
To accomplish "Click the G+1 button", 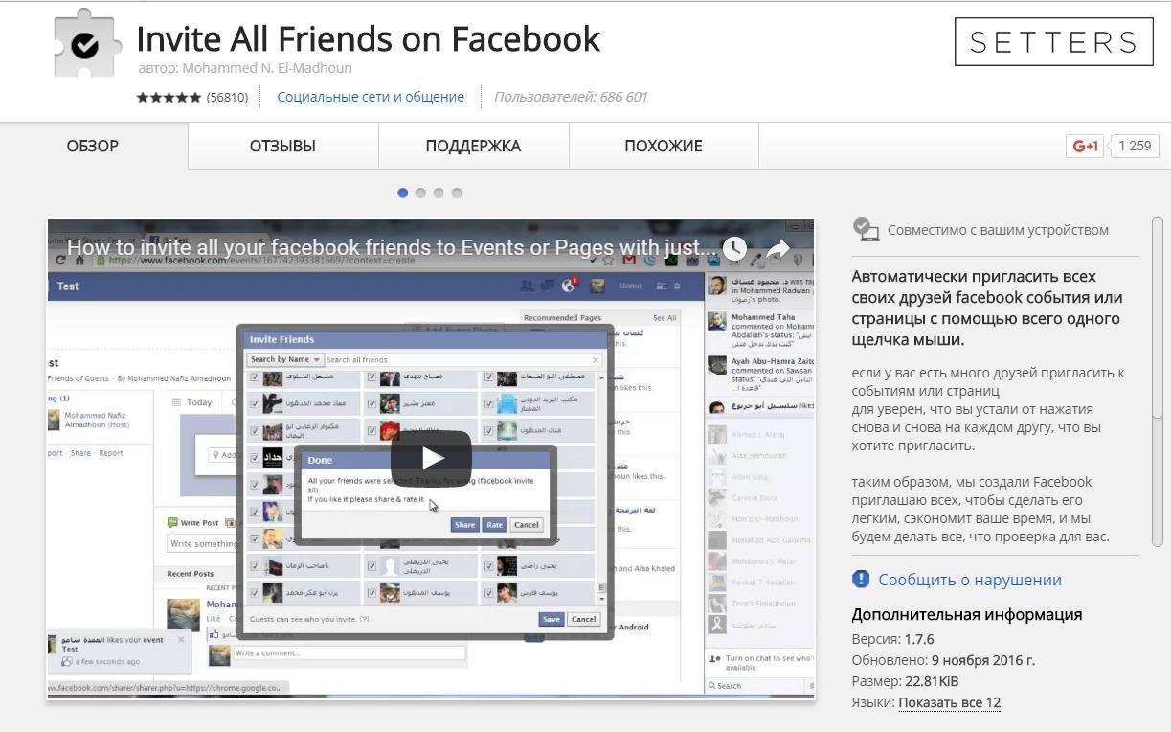I will (x=1085, y=146).
